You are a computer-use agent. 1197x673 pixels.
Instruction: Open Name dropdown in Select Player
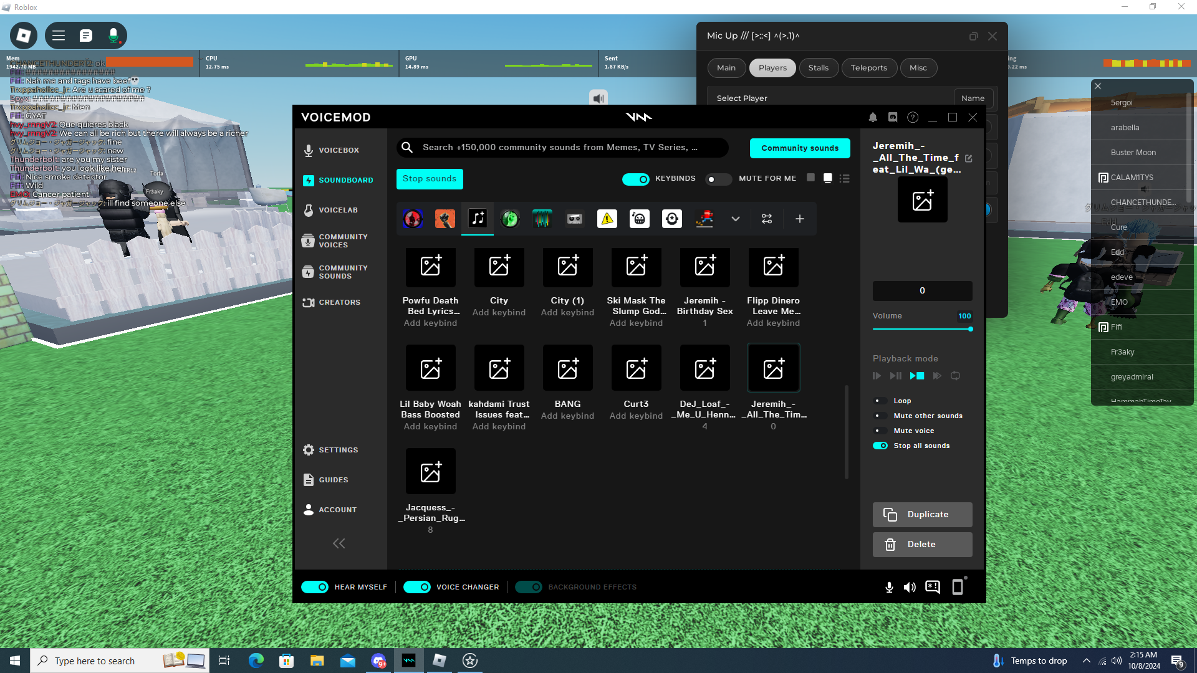click(973, 98)
